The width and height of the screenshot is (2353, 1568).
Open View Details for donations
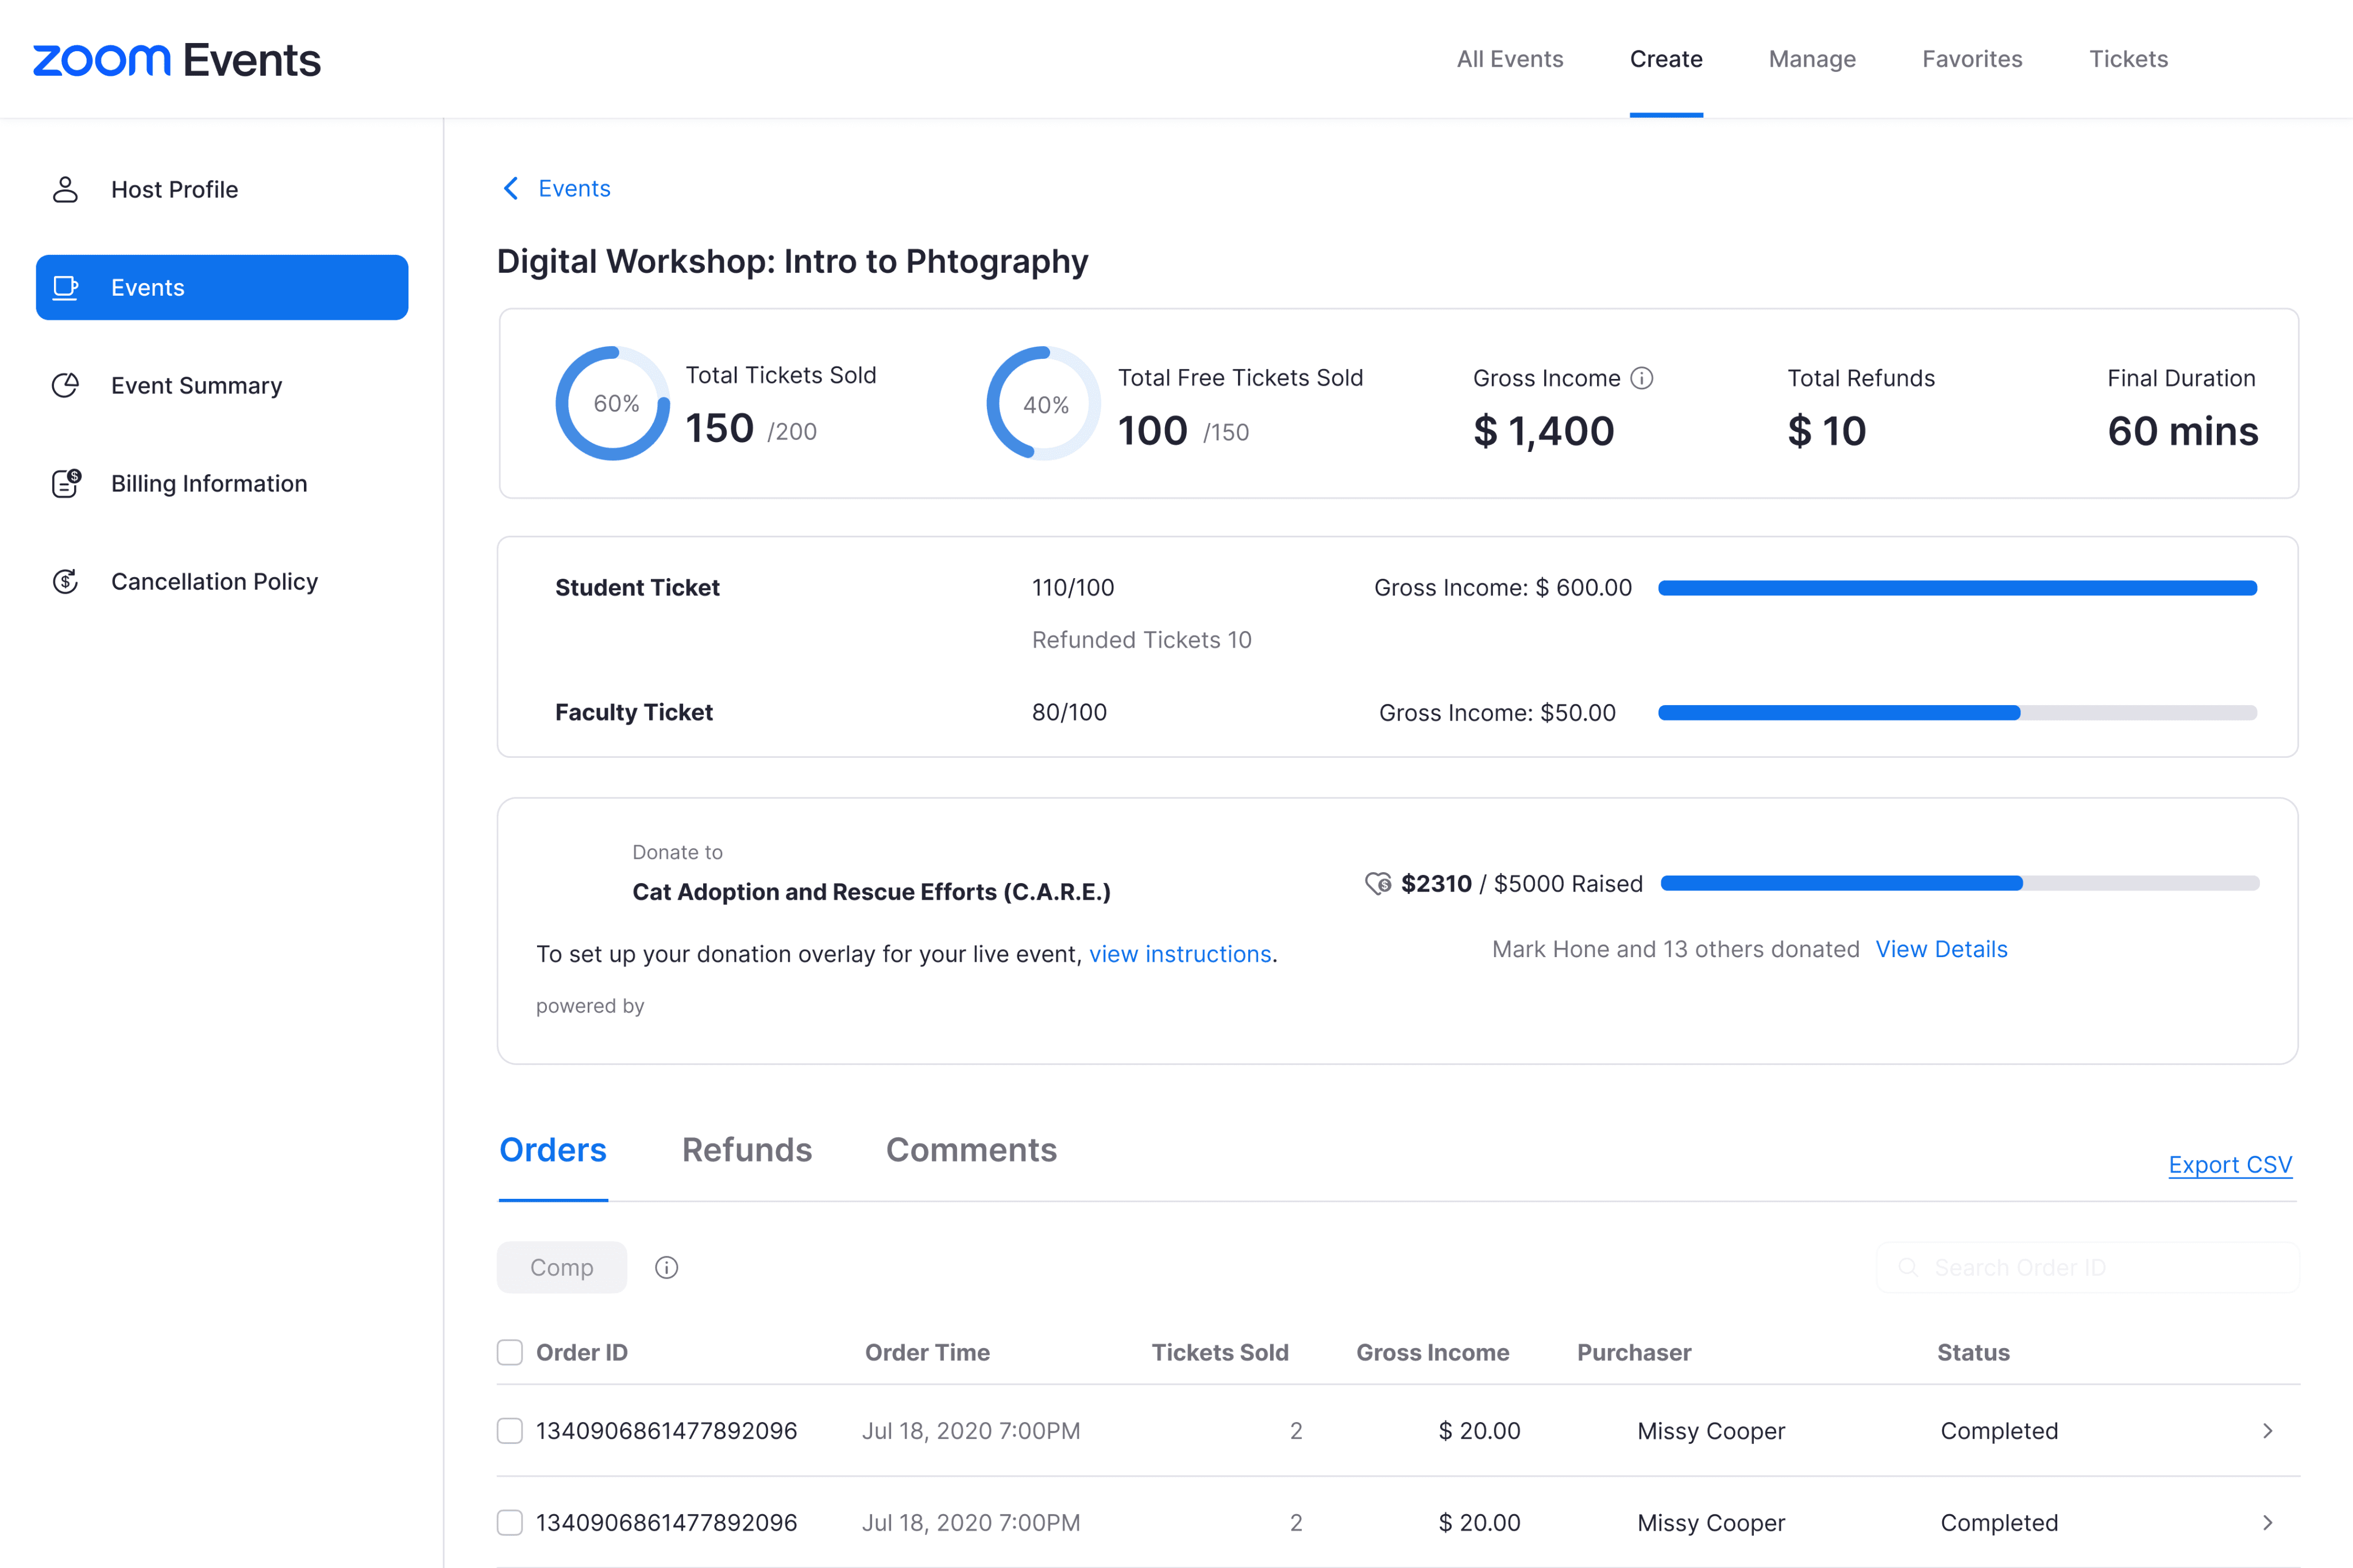point(1941,949)
